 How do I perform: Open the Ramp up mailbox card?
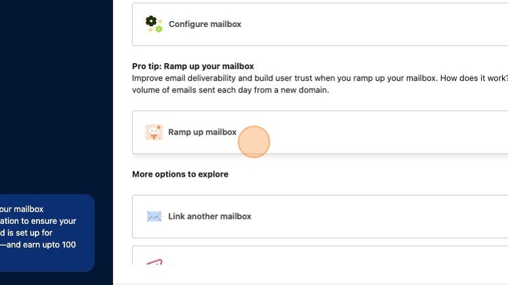pos(320,132)
